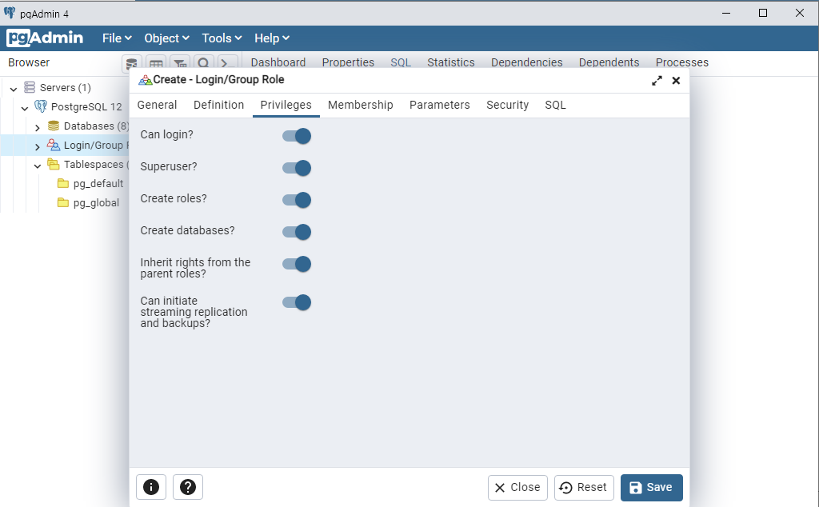Open the Security tab

point(507,105)
